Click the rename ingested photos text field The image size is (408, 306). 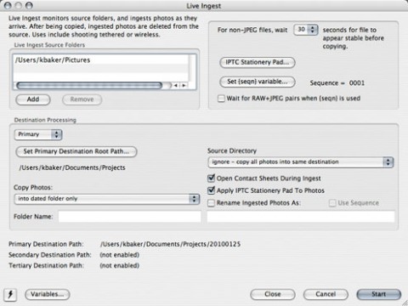coord(301,217)
